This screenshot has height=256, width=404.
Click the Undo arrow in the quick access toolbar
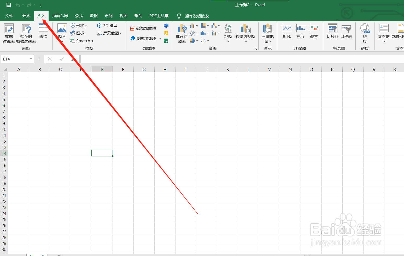pos(18,5)
